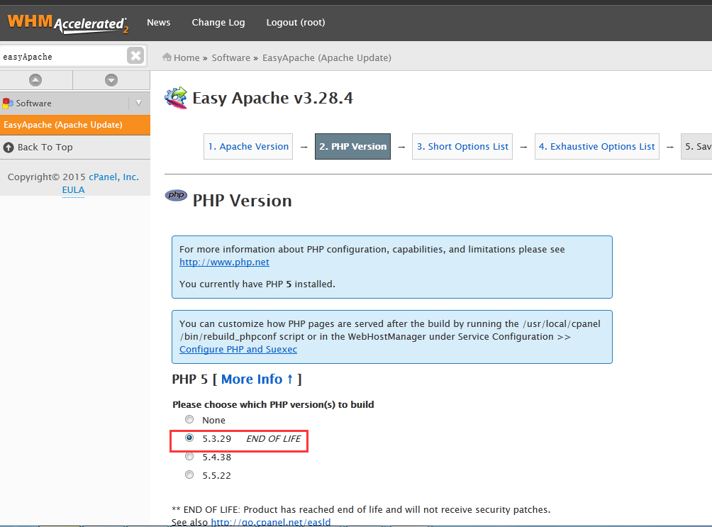Click the Software category icon

pos(8,104)
